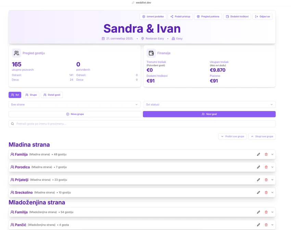Remove the Sreckolino group via trash icon
The image size is (291, 230).
266,192
